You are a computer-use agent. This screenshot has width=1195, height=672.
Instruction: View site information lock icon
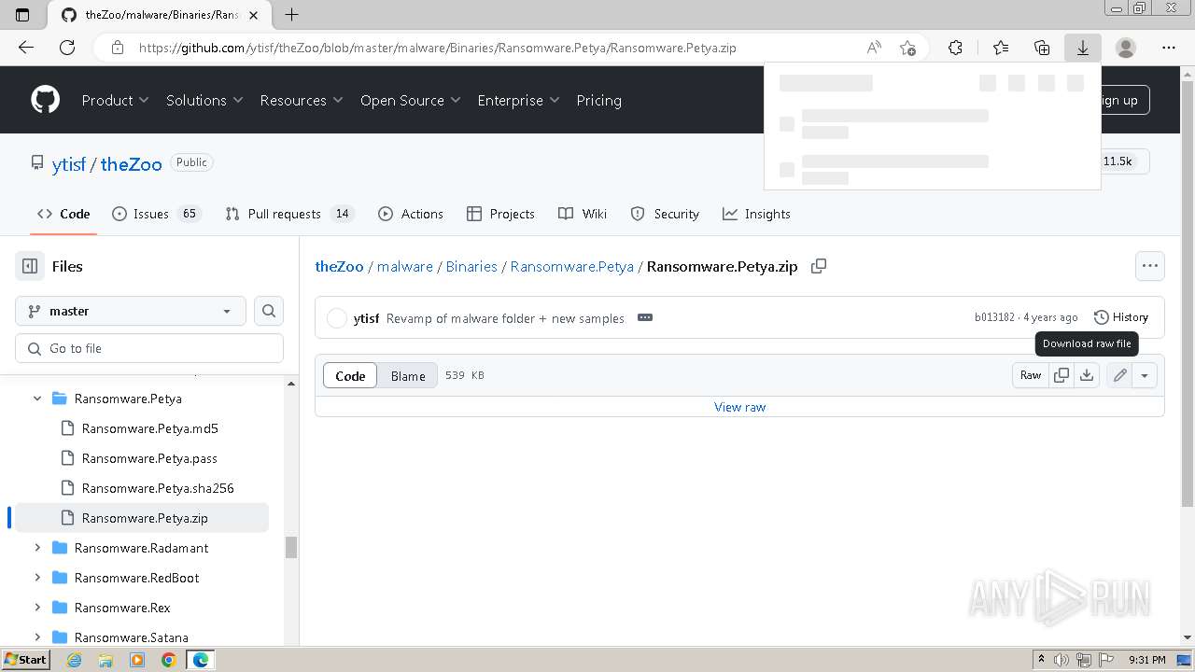coord(117,48)
